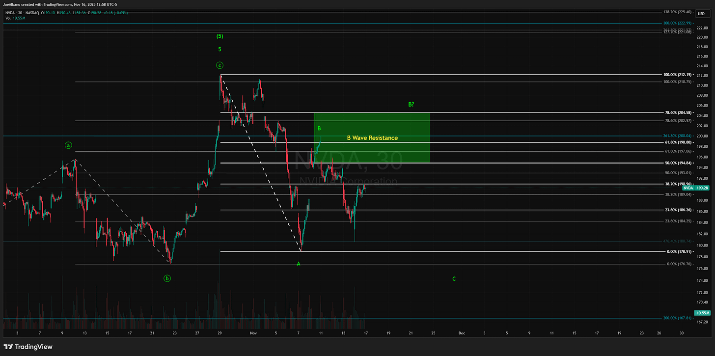Select the NVDA price tag 190.28

tap(697, 188)
